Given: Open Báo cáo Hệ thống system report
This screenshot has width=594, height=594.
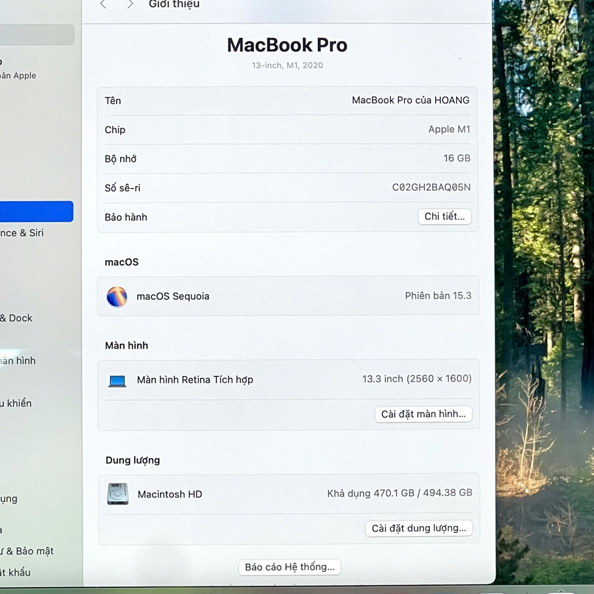Looking at the screenshot, I should (x=289, y=567).
